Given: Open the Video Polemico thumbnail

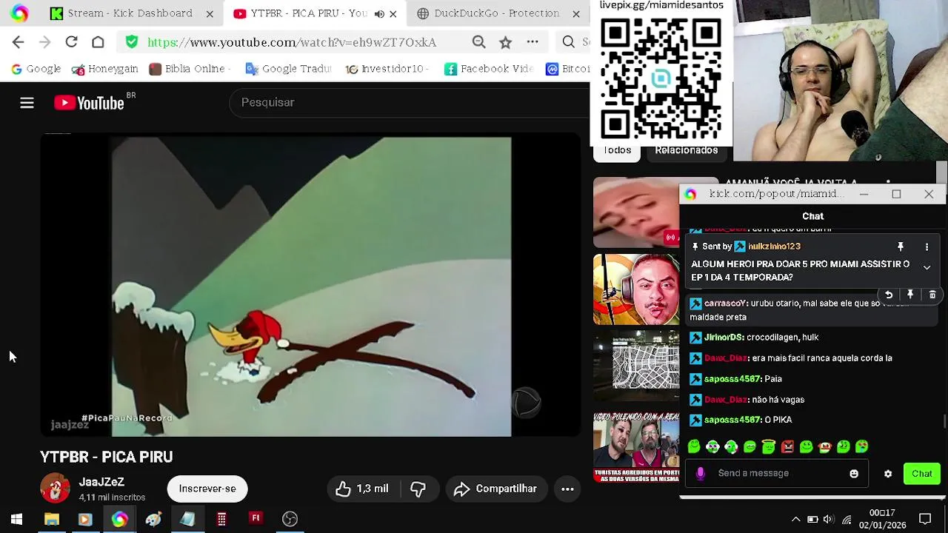Looking at the screenshot, I should point(636,448).
